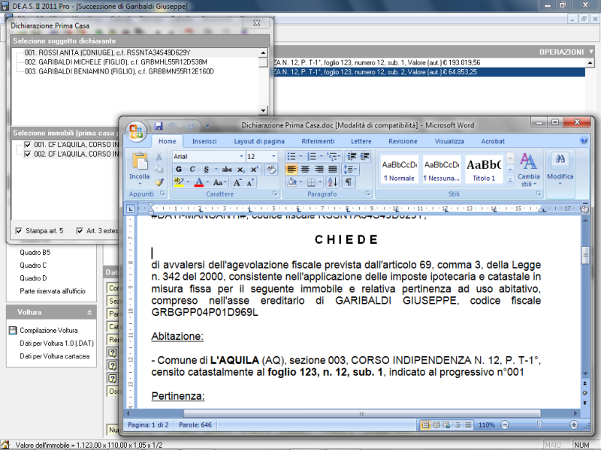
Task: Pick the red font color swatch
Action: 199,182
